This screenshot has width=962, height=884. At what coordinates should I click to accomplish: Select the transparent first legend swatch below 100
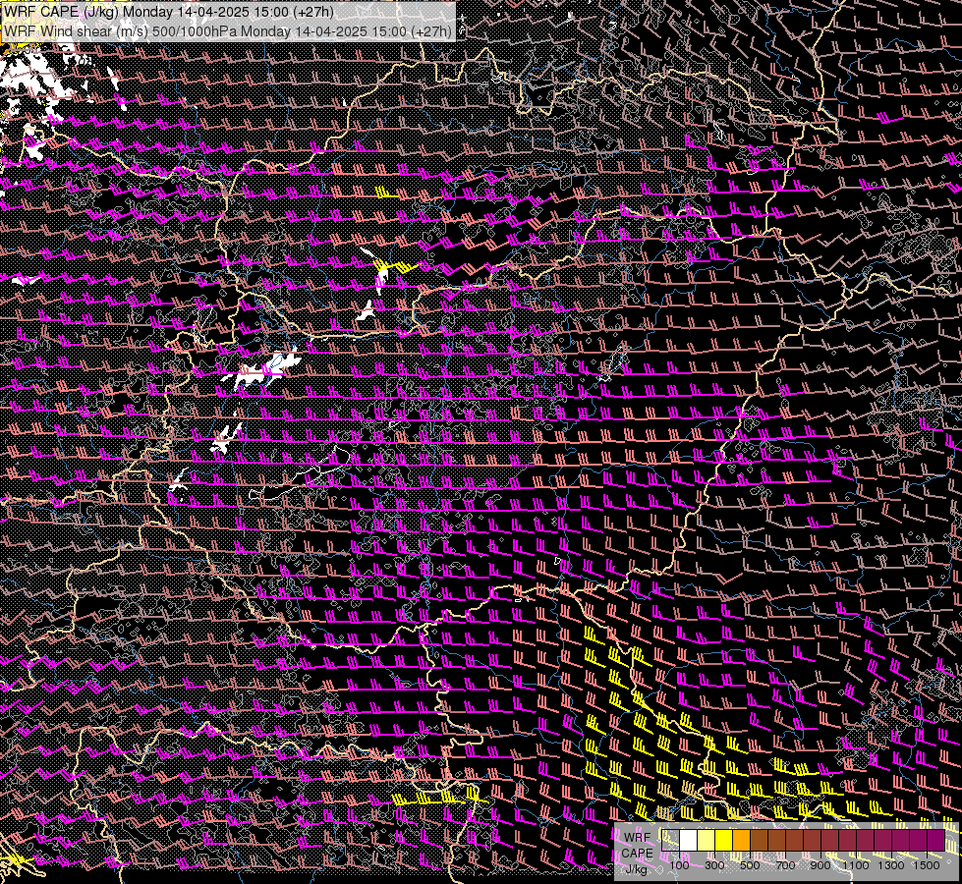670,841
